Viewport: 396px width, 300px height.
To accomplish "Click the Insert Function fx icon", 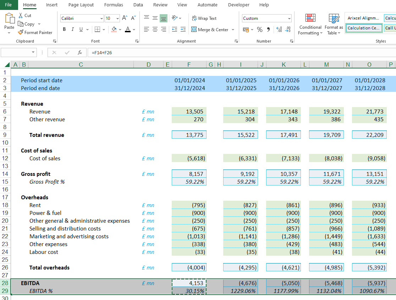I will point(80,52).
